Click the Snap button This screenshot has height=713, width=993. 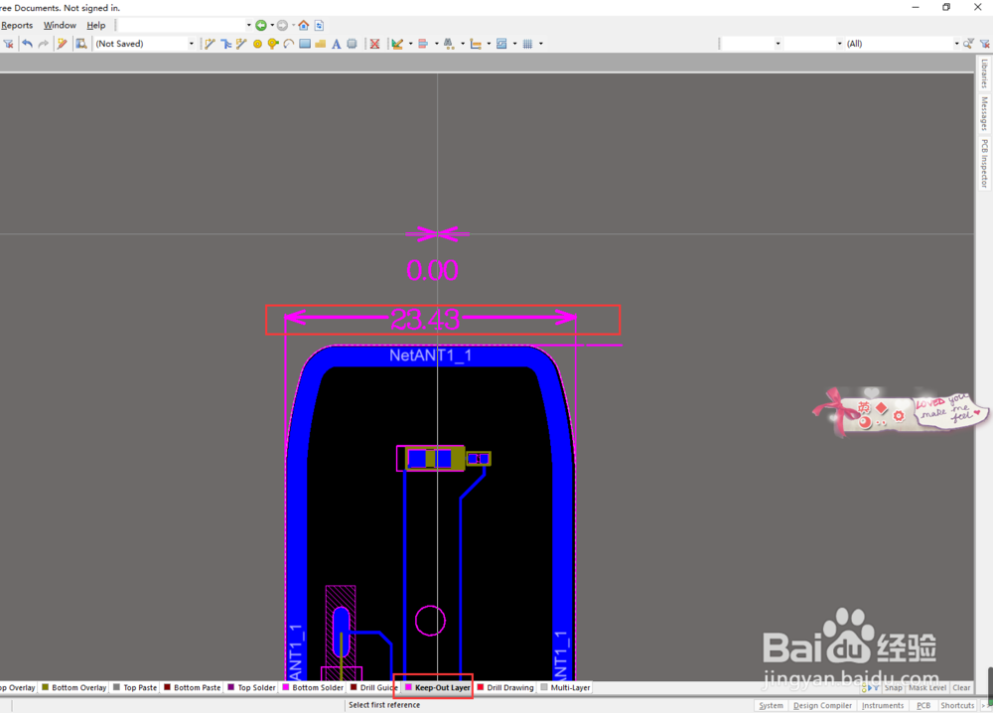[893, 687]
